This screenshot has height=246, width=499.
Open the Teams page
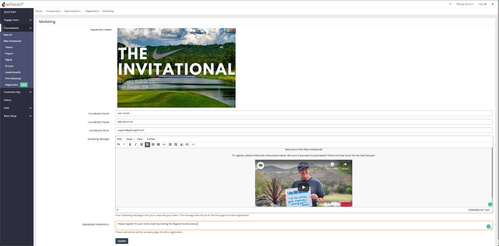point(9,47)
